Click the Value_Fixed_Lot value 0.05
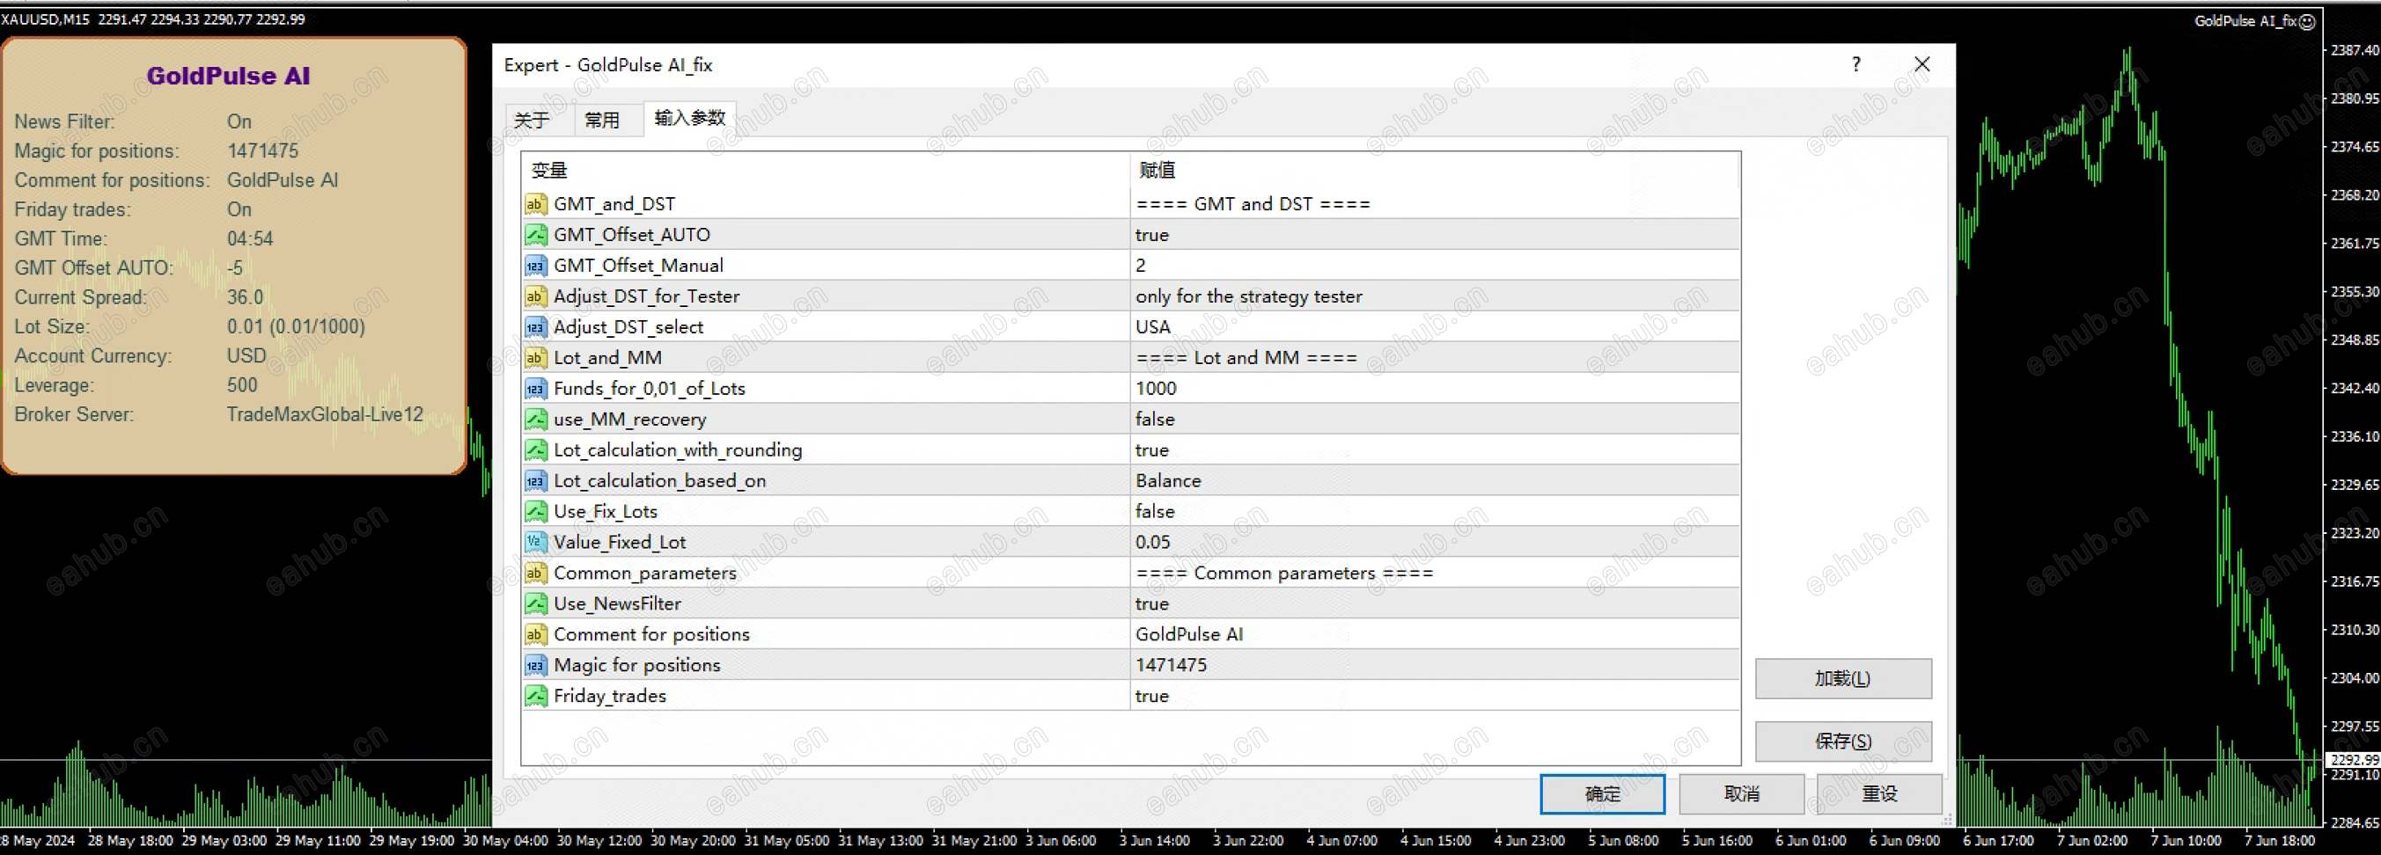Image resolution: width=2381 pixels, height=855 pixels. coord(1153,542)
